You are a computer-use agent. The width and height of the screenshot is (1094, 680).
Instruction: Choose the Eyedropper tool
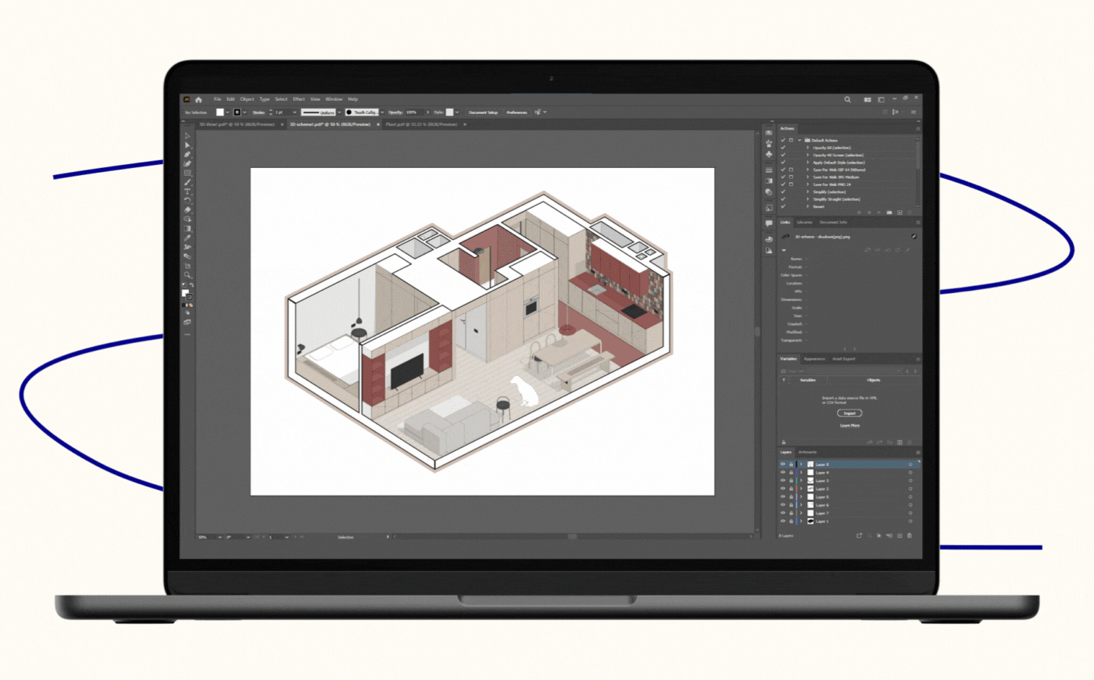point(188,238)
